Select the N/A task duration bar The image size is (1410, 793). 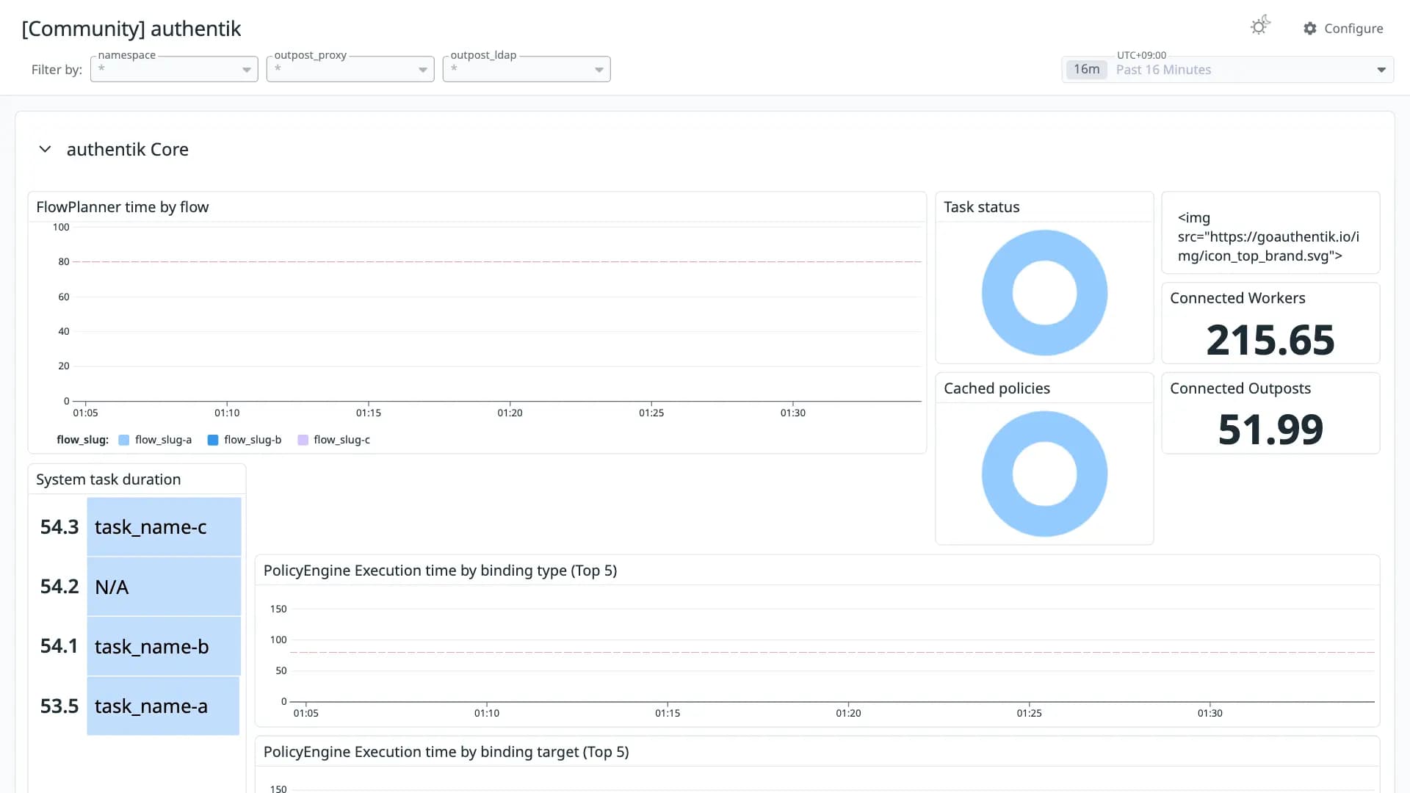point(164,586)
